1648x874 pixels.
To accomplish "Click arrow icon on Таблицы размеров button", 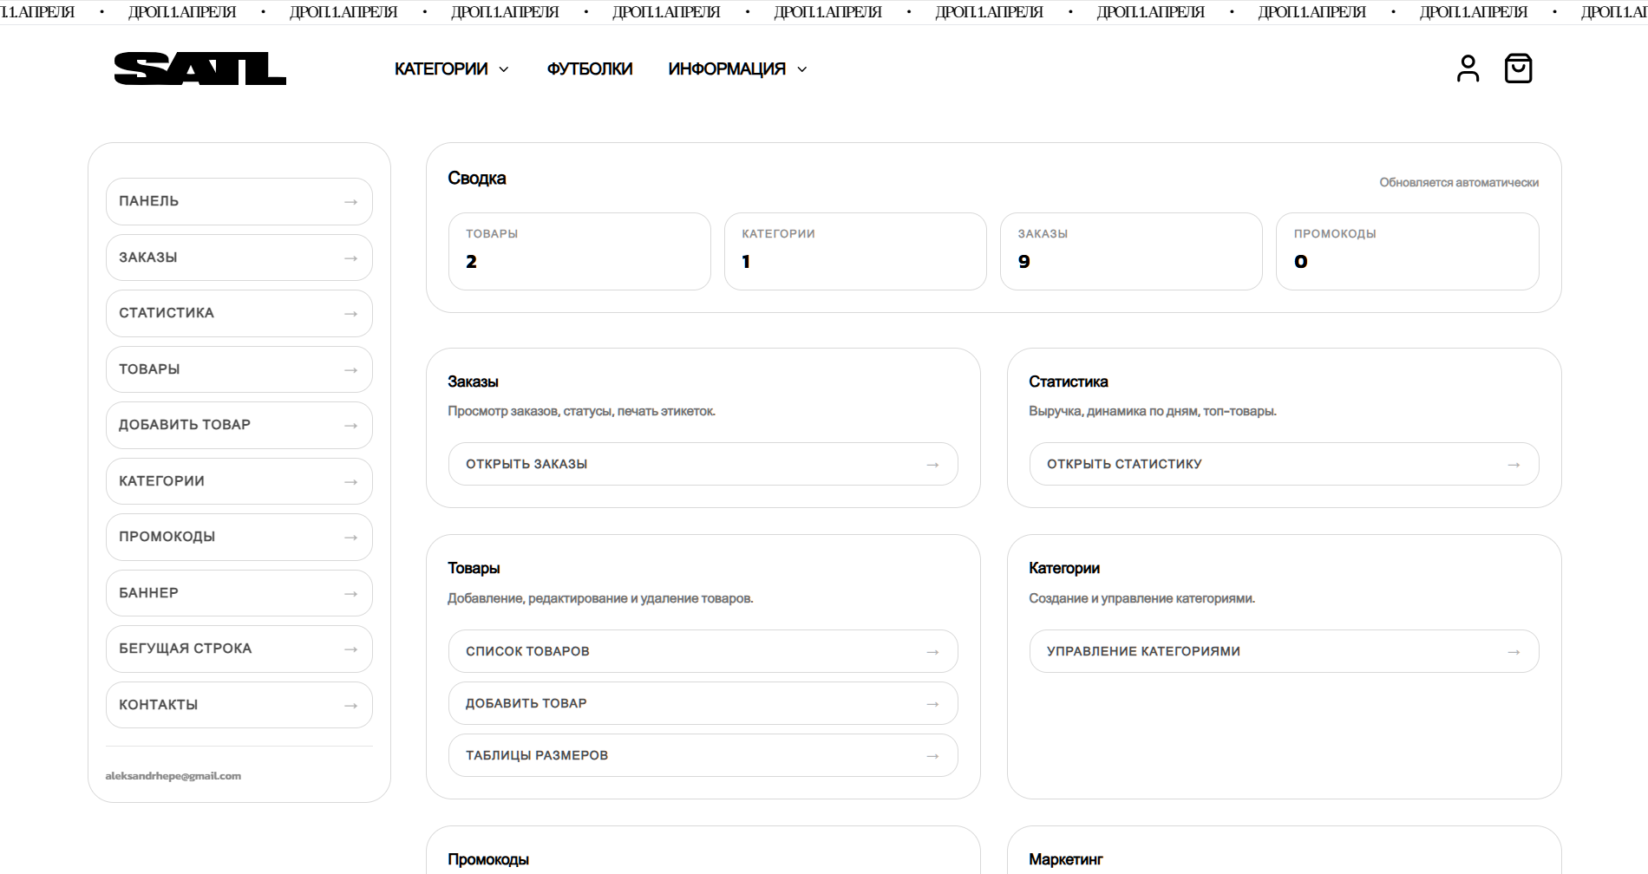I will click(932, 756).
